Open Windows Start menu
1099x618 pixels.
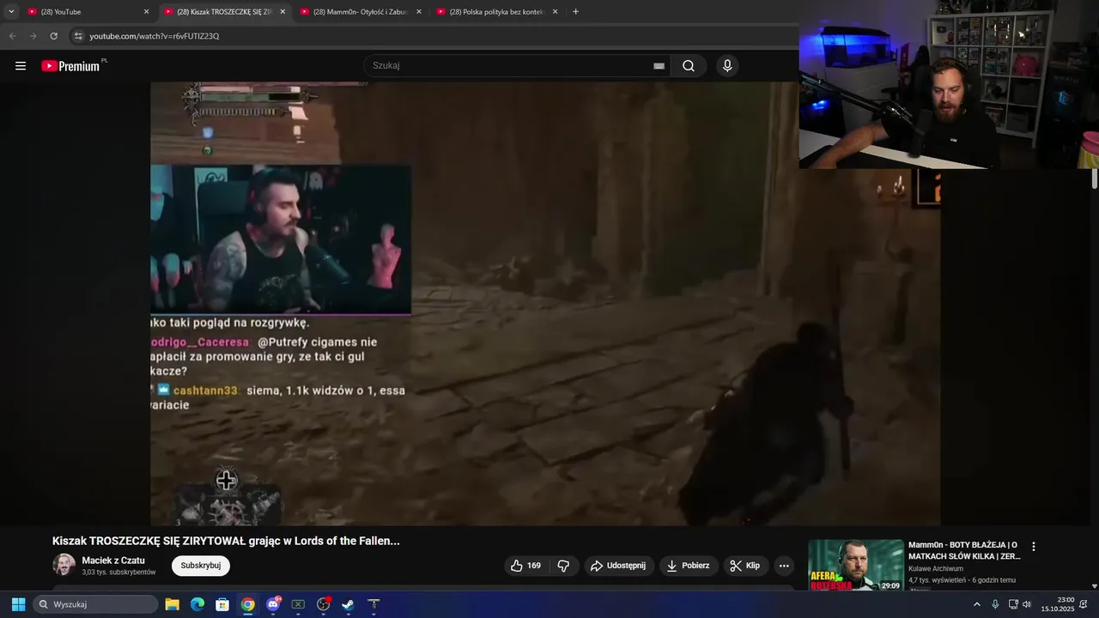pos(18,604)
